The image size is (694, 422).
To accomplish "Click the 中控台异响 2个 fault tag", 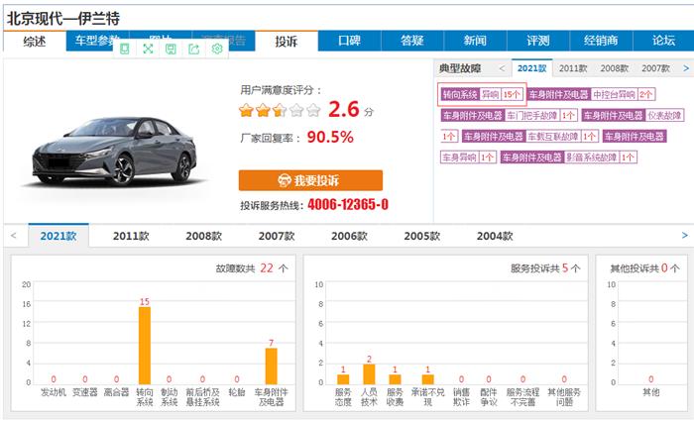I will [591, 94].
